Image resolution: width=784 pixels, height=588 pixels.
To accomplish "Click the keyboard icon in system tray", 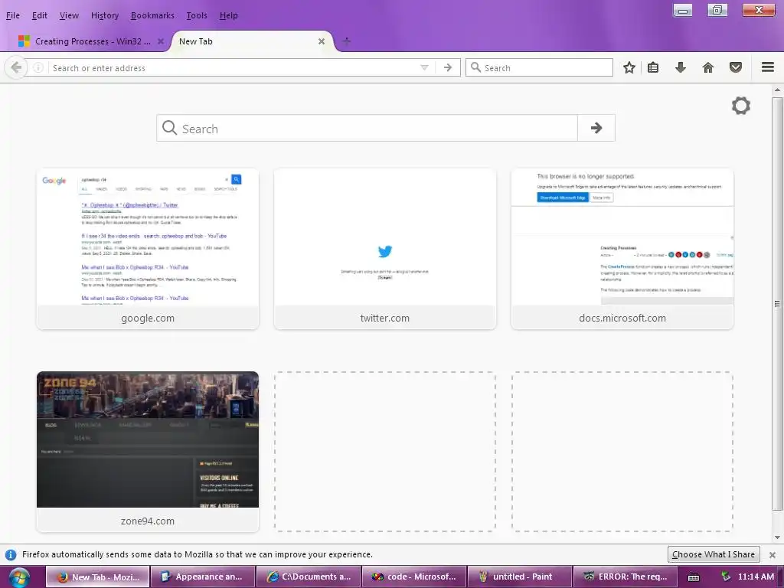I will click(x=694, y=577).
